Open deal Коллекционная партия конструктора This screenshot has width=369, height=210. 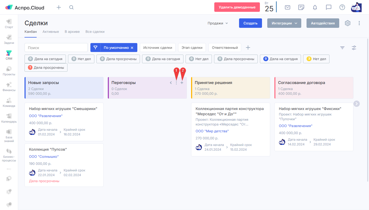[230, 111]
